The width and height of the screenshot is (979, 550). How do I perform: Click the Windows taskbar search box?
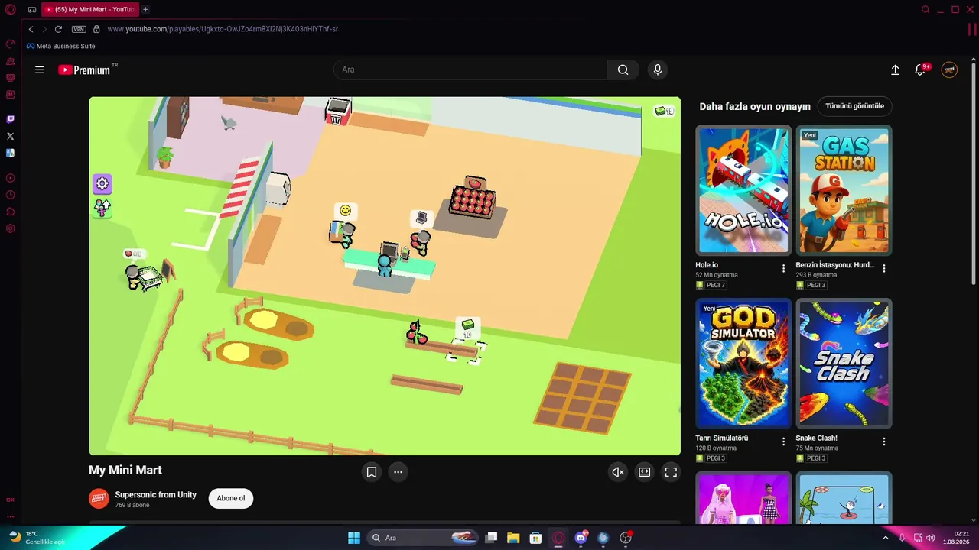pyautogui.click(x=424, y=538)
